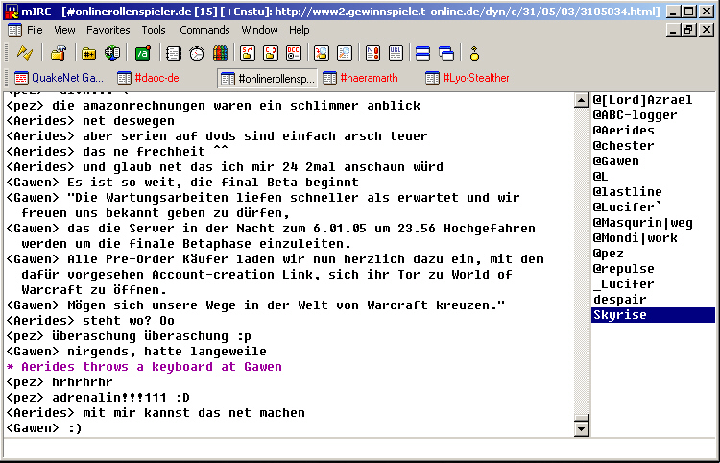Open the Window menu
Screen dimensions: 720x463
(x=259, y=31)
